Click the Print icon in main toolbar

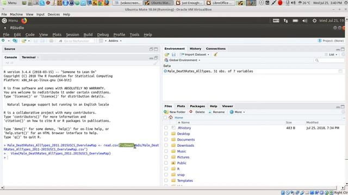pyautogui.click(x=51, y=41)
